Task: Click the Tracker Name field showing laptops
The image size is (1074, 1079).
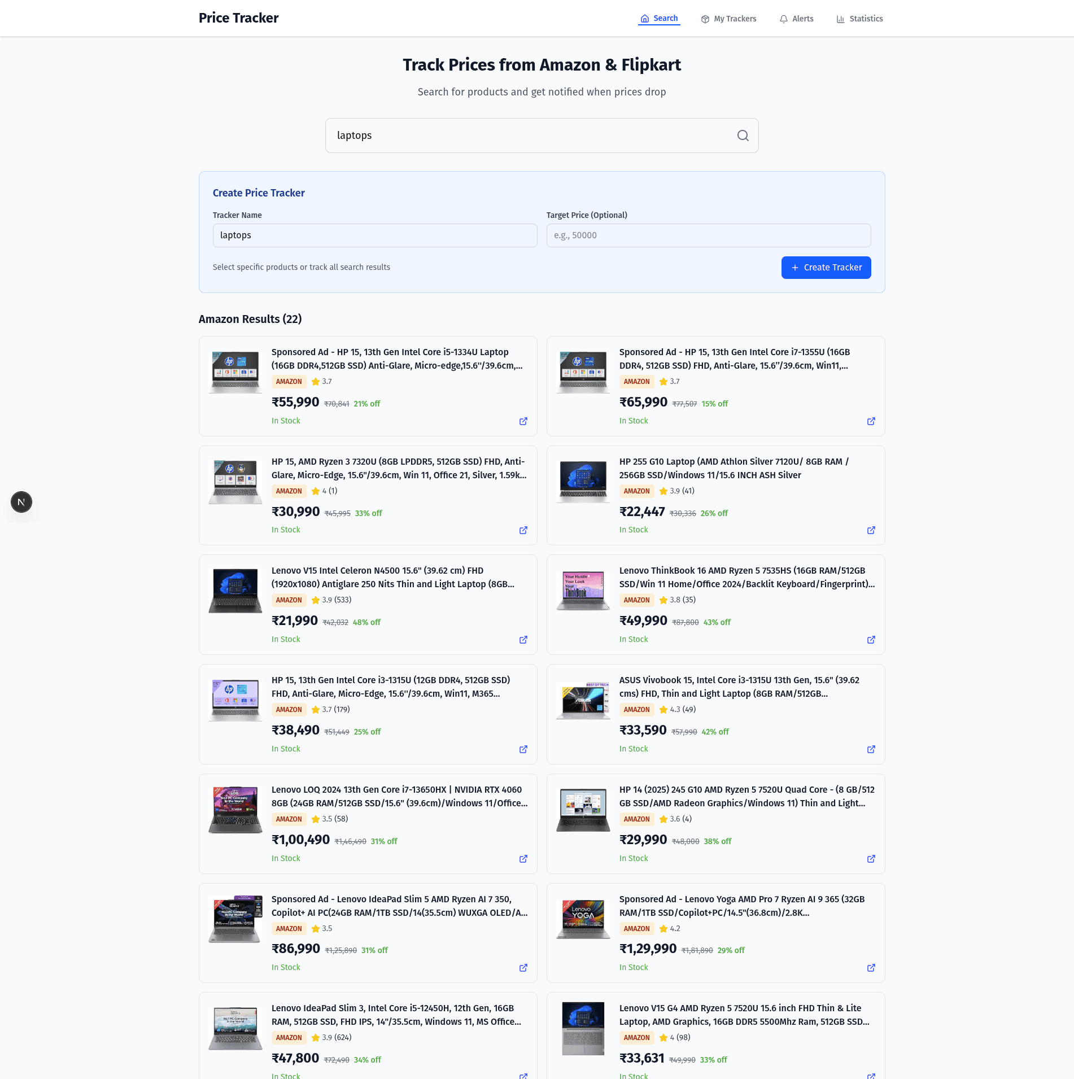Action: 374,235
